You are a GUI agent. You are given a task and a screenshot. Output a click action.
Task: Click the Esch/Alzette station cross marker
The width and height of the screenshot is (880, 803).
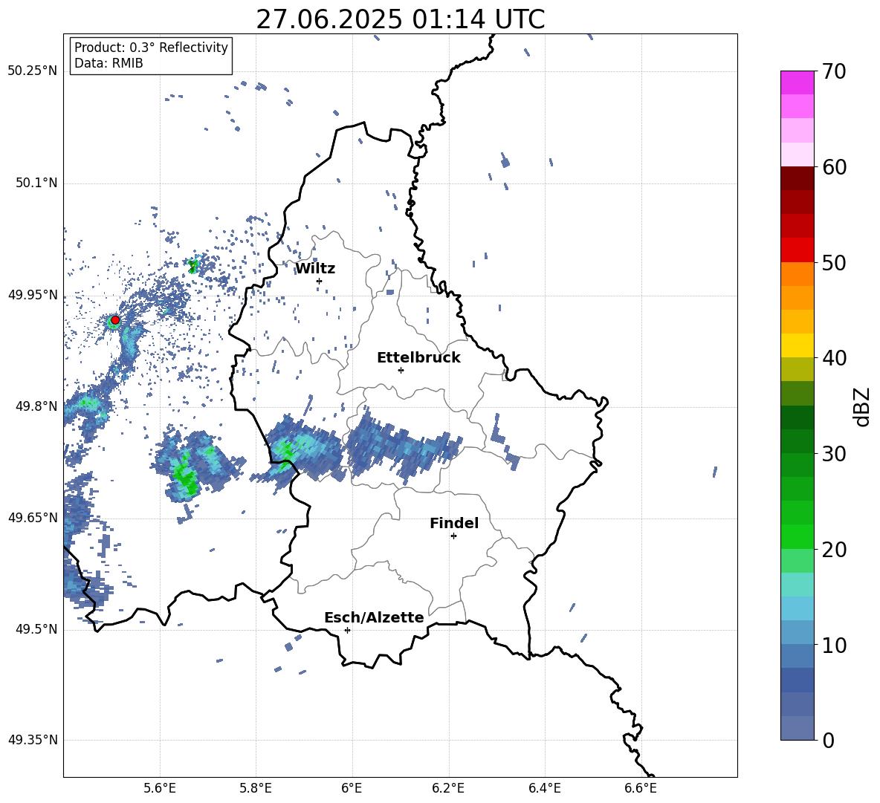tap(347, 630)
